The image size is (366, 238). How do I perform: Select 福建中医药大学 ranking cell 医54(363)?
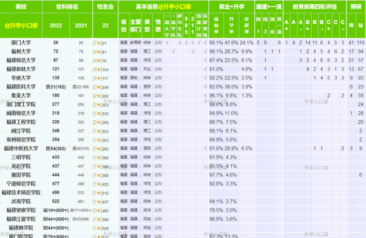[56, 148]
